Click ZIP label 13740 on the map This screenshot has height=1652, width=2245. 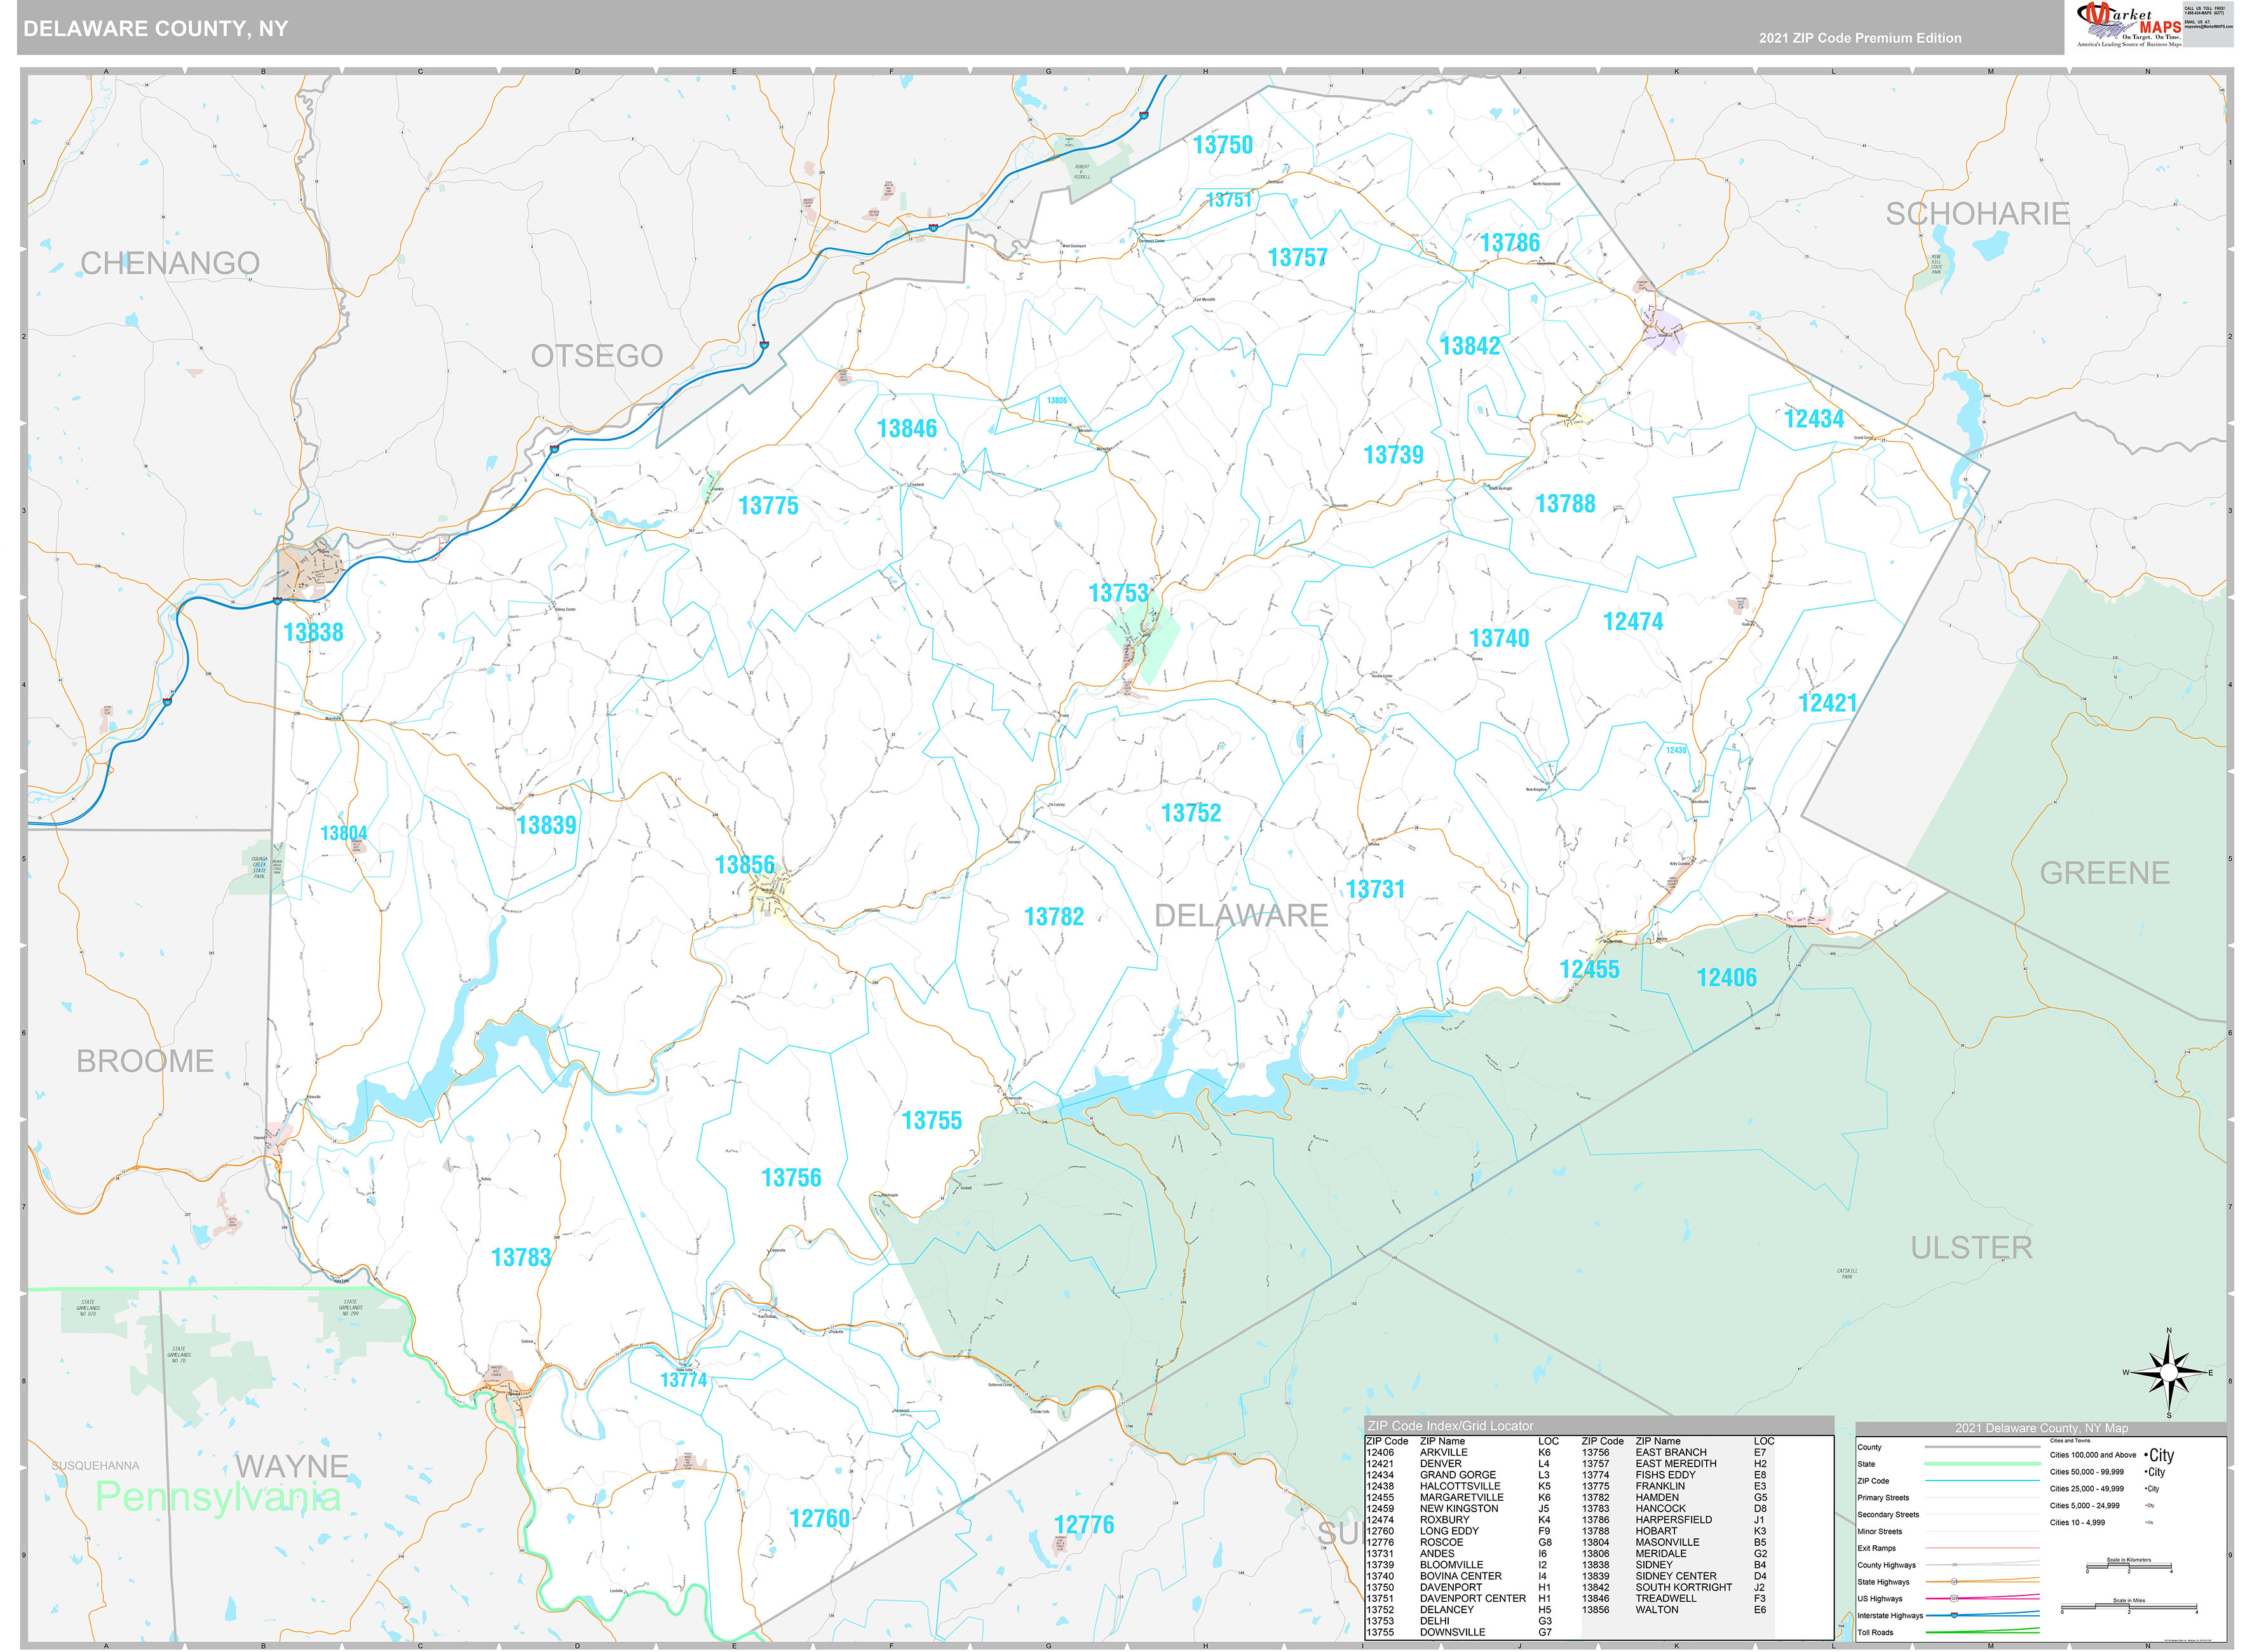[1499, 638]
